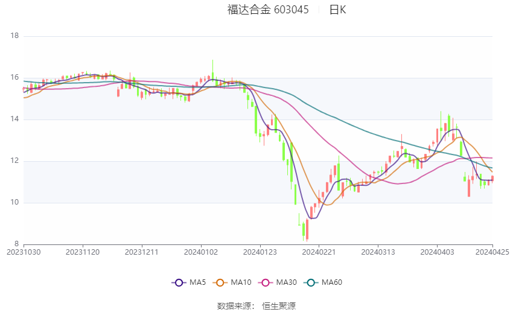Click y-axis value label 8
The width and height of the screenshot is (513, 312).
[17, 244]
